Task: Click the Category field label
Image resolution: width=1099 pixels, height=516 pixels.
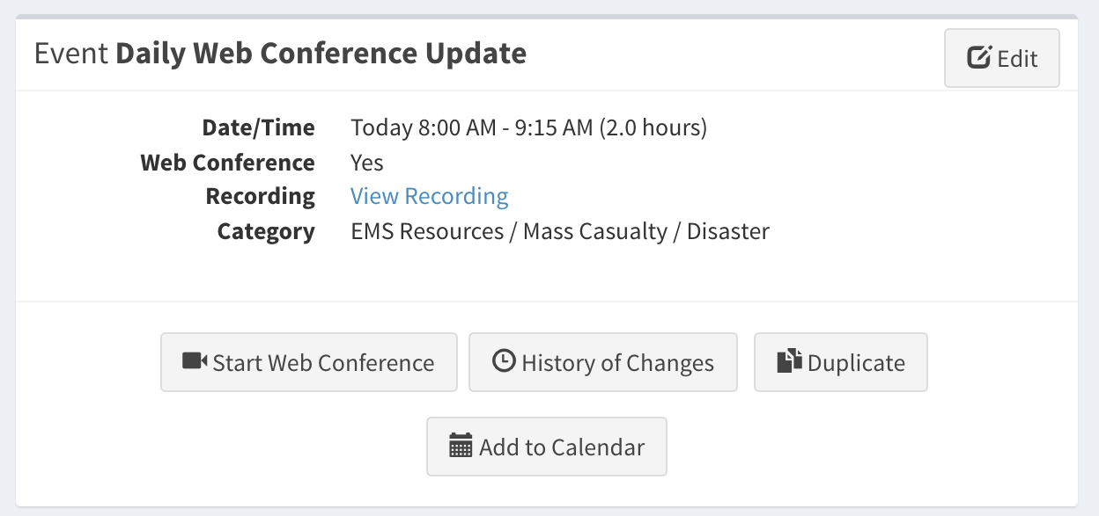Action: [266, 232]
